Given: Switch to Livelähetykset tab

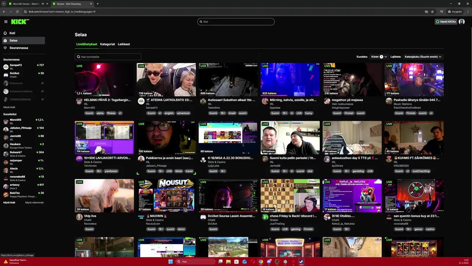Looking at the screenshot, I should click(87, 44).
